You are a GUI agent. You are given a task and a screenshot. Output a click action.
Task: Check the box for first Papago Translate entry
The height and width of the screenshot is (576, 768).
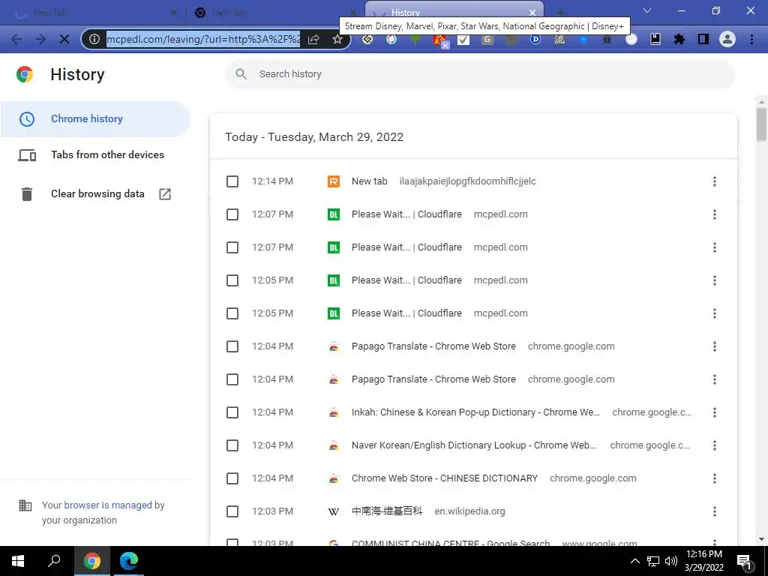tap(232, 346)
